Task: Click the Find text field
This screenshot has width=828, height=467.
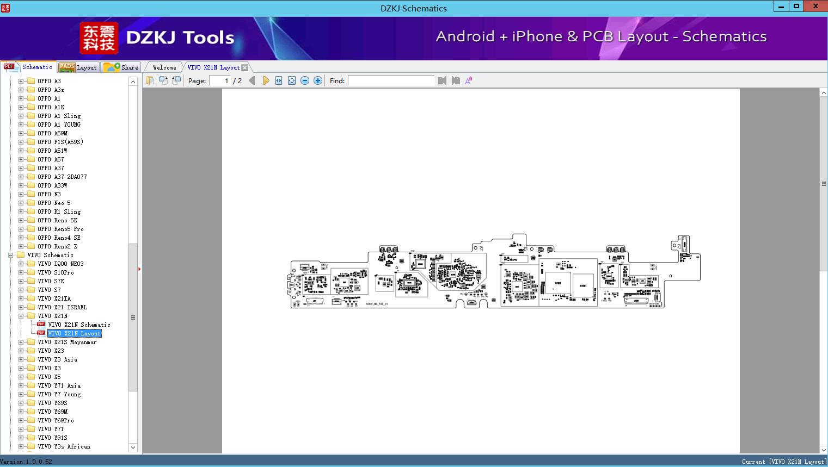Action: [391, 80]
